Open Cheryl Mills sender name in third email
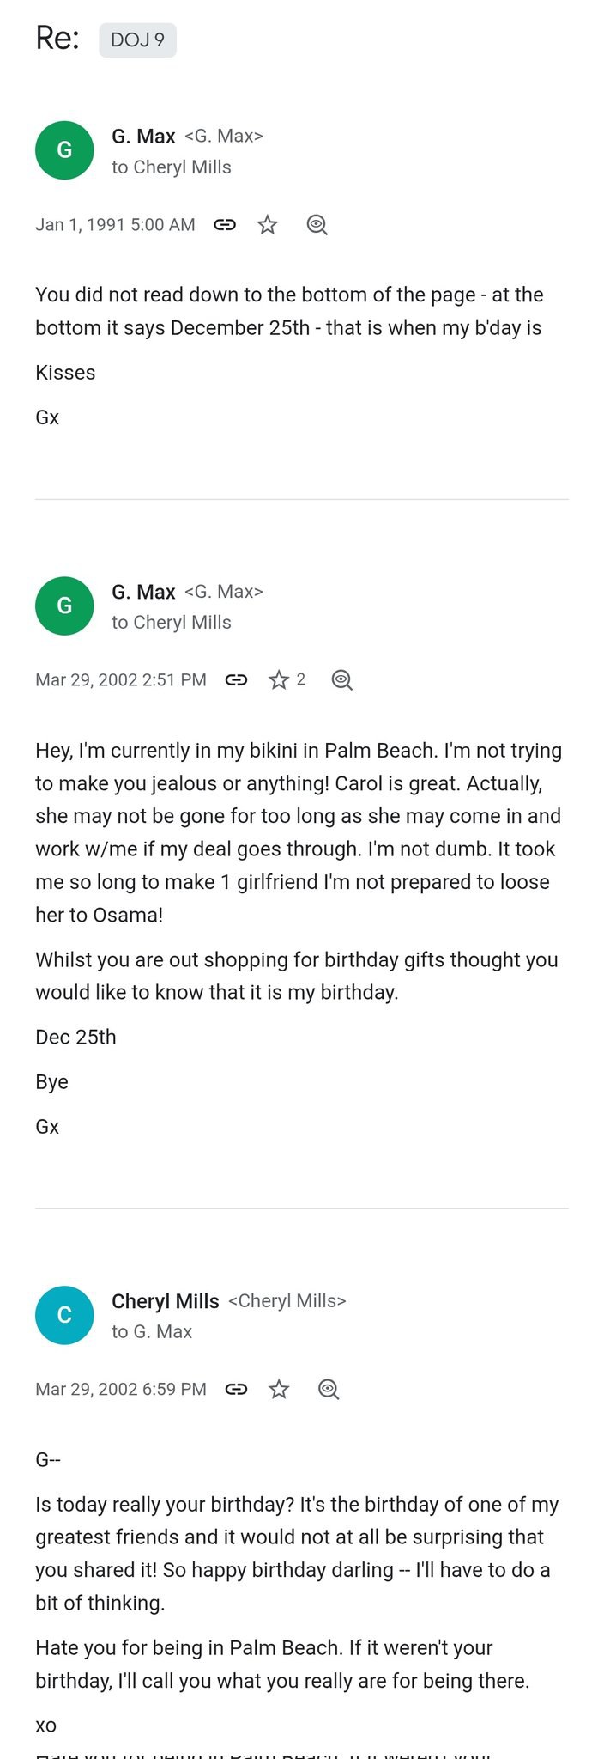The height and width of the screenshot is (1759, 604). (x=166, y=1301)
